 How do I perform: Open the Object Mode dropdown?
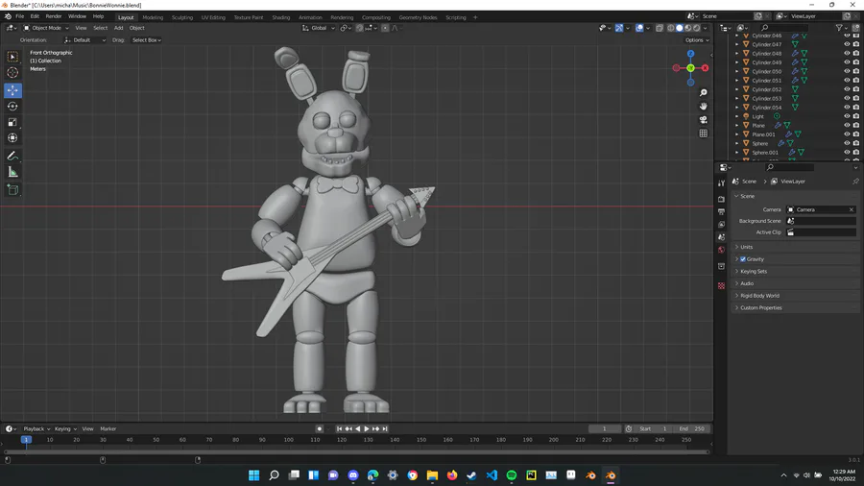pyautogui.click(x=46, y=28)
